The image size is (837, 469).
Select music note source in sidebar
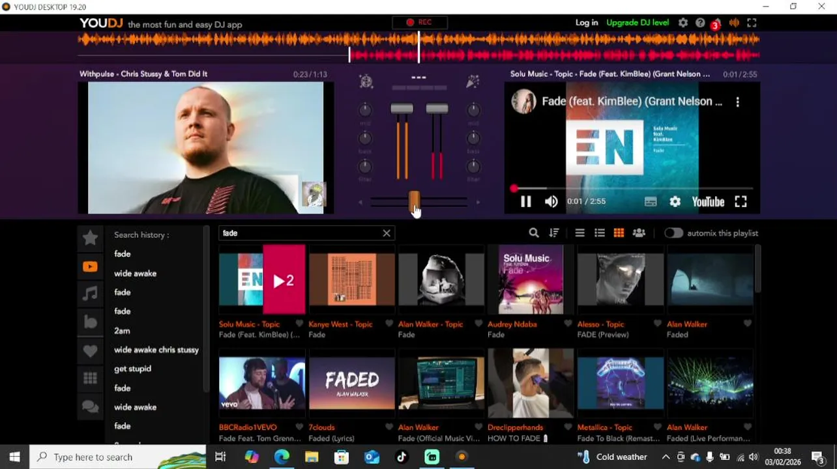coord(91,294)
